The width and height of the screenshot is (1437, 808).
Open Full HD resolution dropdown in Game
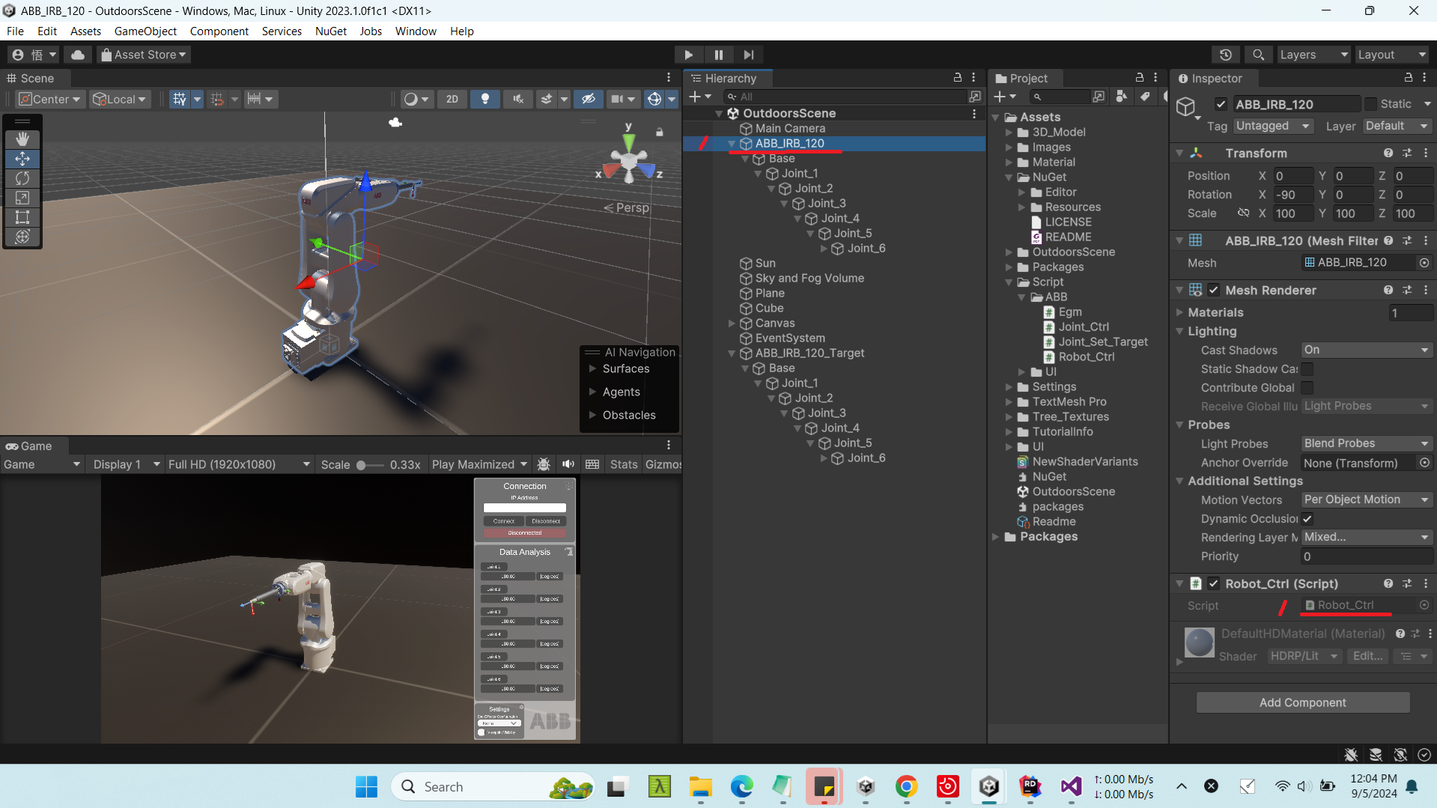239,464
